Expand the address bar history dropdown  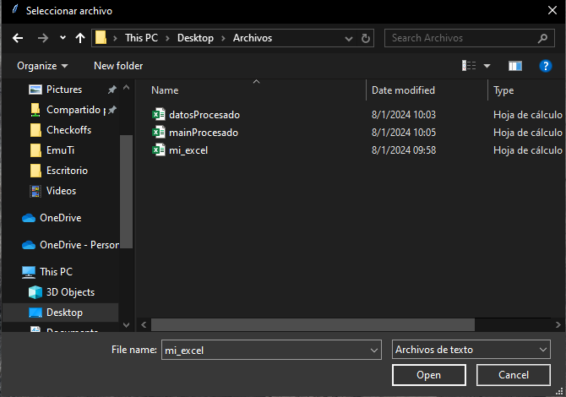pos(348,38)
